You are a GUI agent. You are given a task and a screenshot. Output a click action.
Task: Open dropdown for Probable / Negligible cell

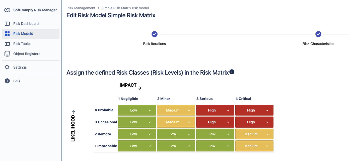137,110
